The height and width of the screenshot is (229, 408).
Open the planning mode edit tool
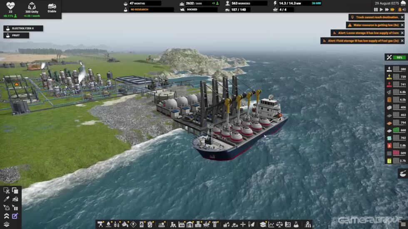pos(15,216)
